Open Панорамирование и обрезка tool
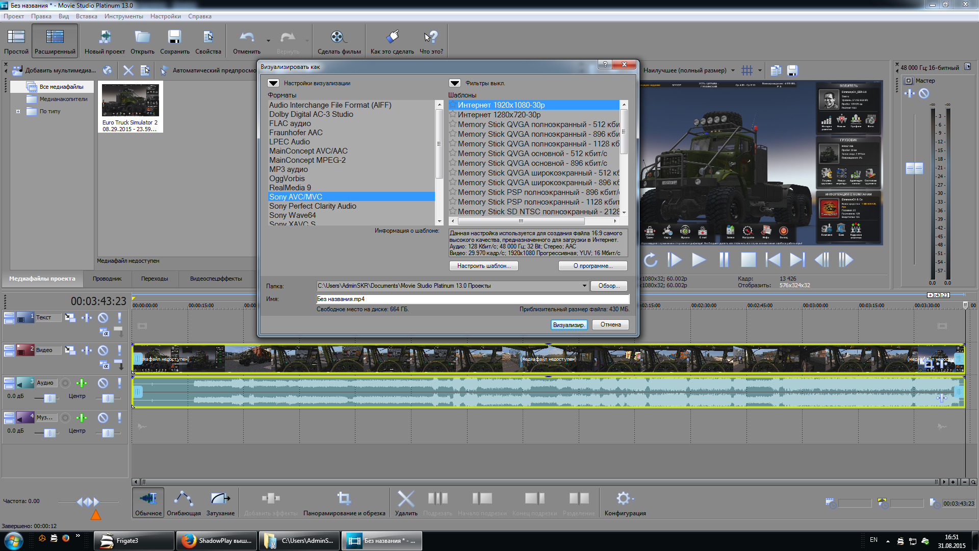This screenshot has width=979, height=551. click(x=344, y=503)
